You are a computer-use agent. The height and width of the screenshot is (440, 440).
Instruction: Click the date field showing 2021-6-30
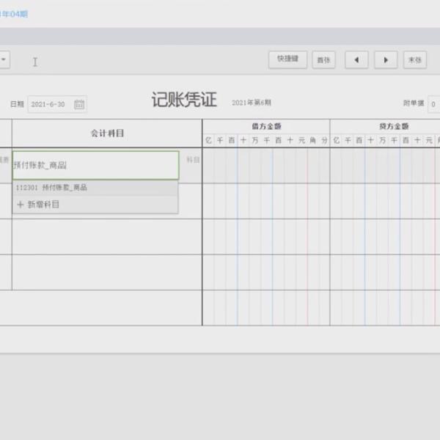[50, 104]
